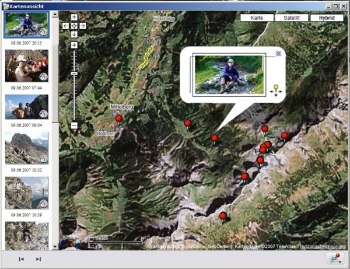Screen dimensions: 350x269
Task: Zoom in using the plus button
Action: point(74,45)
